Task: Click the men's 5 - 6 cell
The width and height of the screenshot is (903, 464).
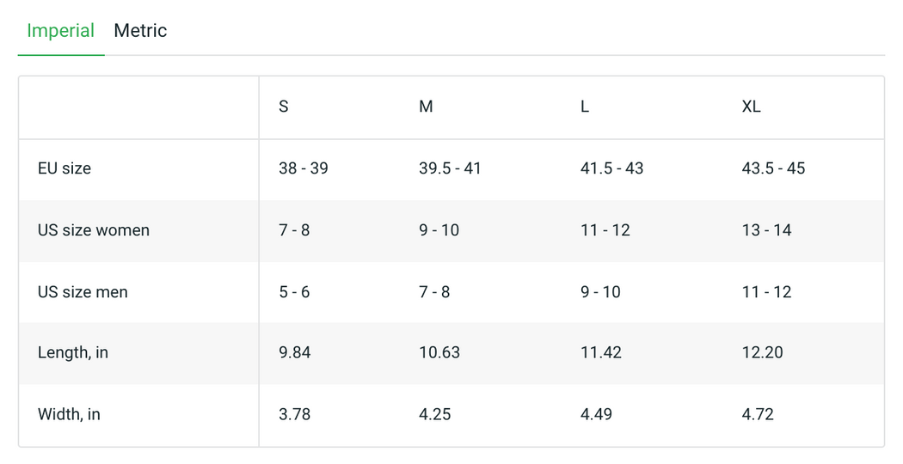Action: (x=294, y=292)
